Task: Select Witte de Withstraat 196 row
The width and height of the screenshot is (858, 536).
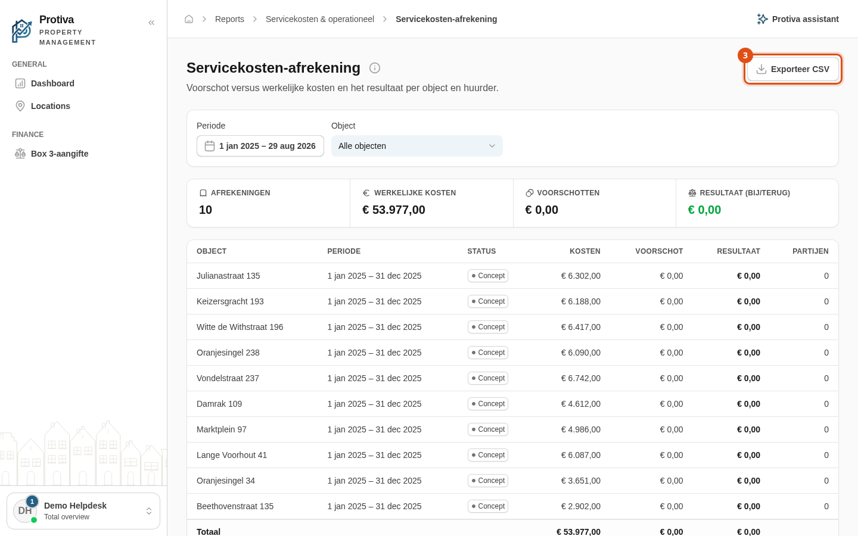Action: (512, 327)
